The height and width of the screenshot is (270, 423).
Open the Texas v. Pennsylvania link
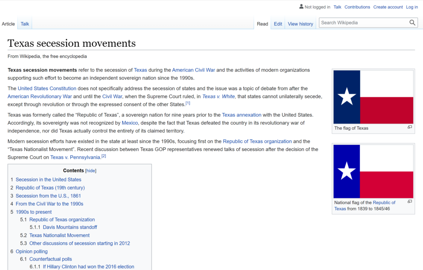[75, 157]
